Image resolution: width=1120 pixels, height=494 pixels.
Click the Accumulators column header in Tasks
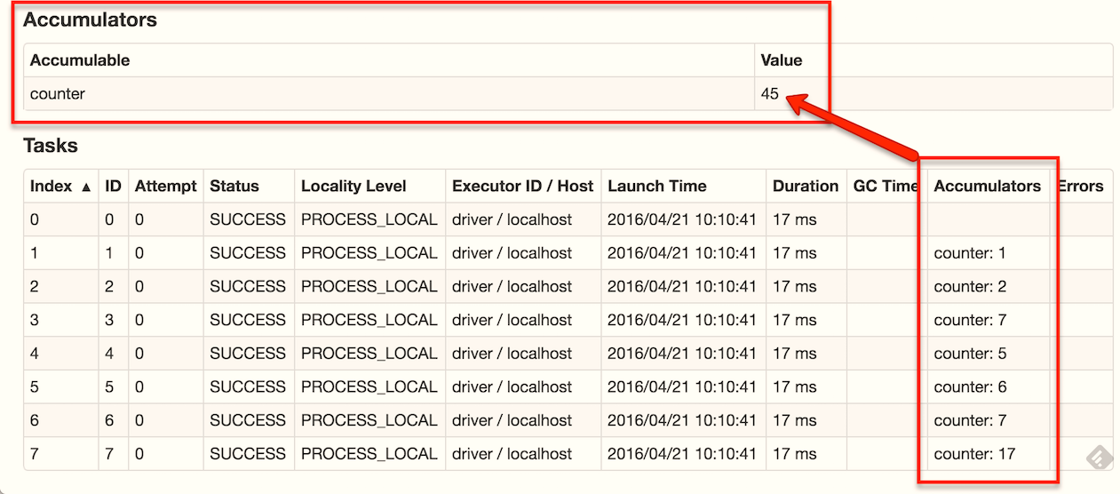point(987,186)
